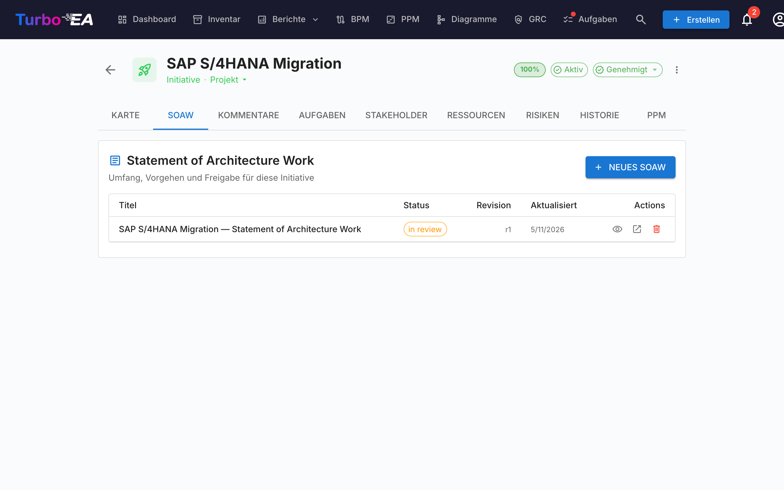Open PPM in the top navigation bar
784x490 pixels.
(403, 19)
